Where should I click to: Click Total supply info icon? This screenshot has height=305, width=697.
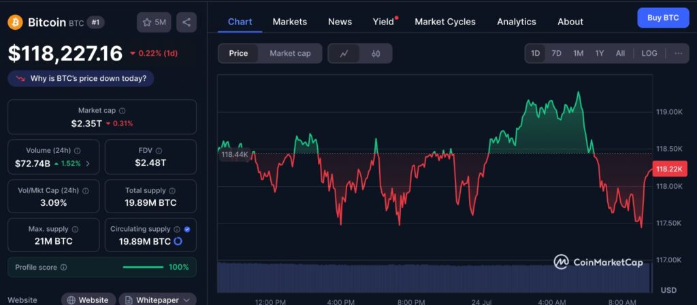[172, 191]
